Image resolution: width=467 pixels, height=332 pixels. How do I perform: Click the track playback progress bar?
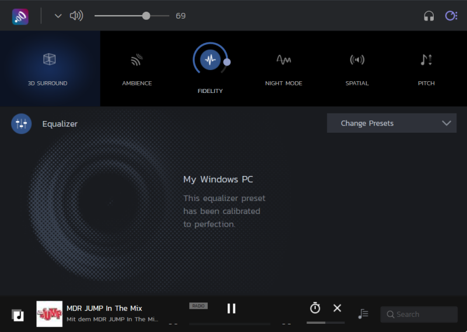[x=229, y=324]
